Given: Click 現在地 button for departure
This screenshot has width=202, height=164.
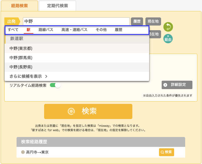Looking at the screenshot, I should coord(153,21).
